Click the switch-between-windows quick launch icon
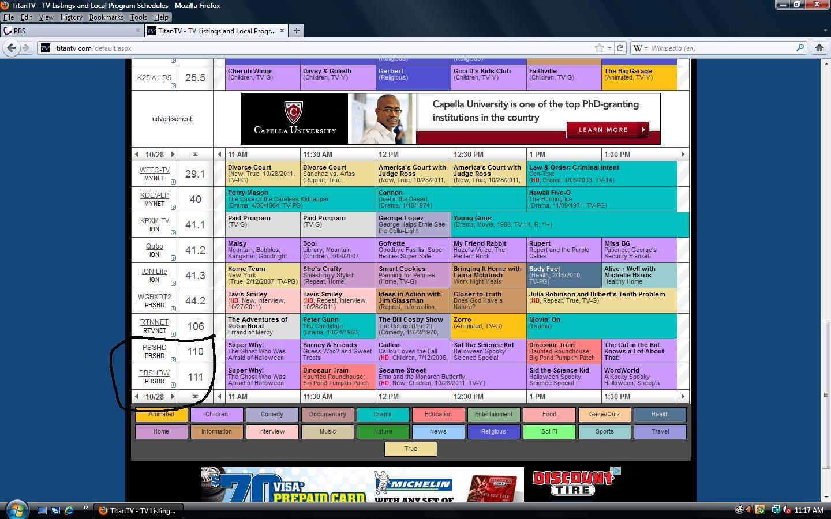The image size is (831, 519). point(55,510)
